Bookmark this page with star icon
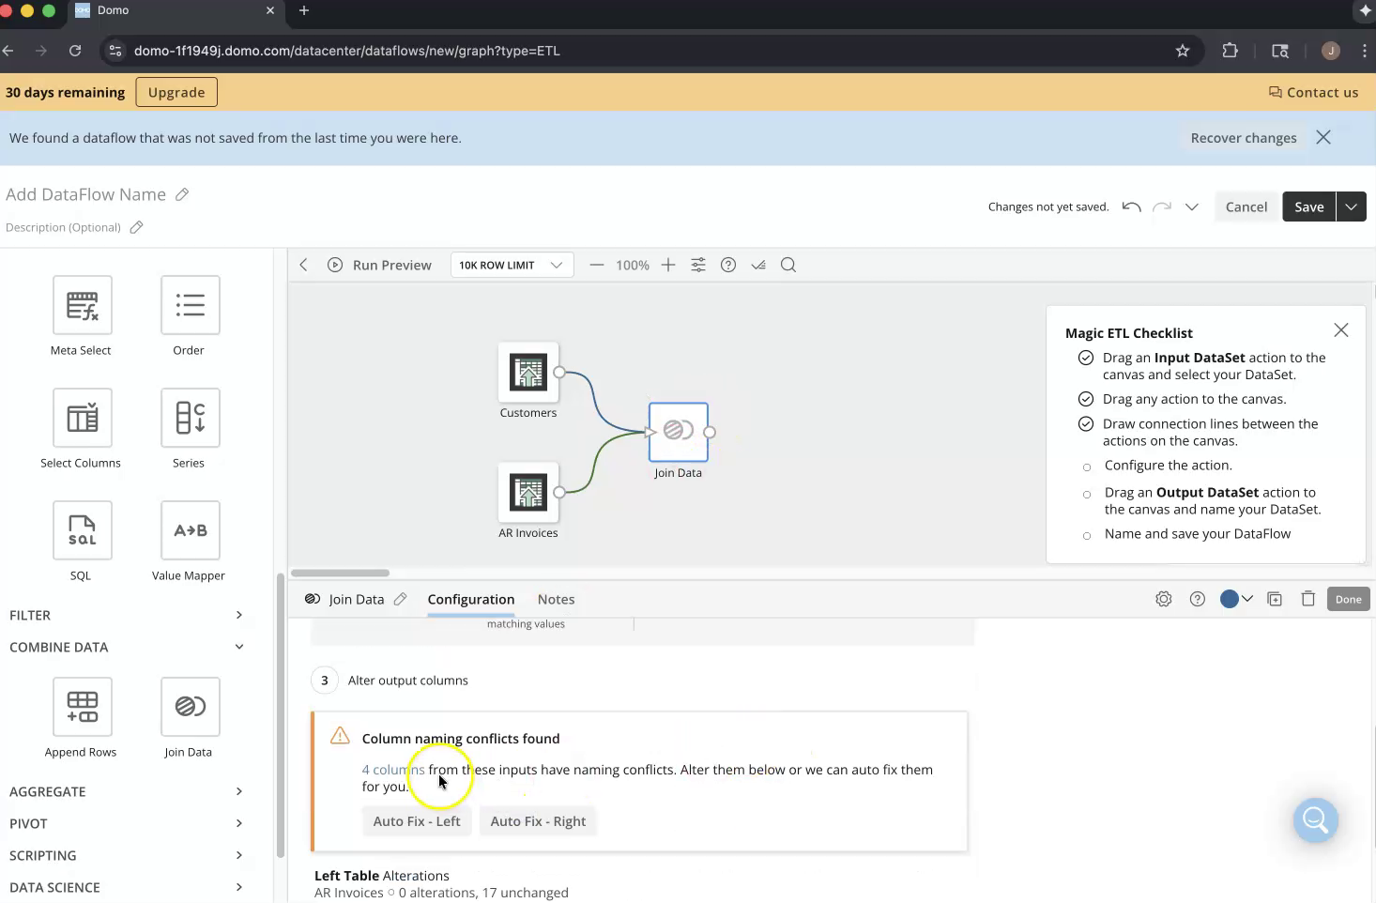Screen dimensions: 1376x903 [1183, 51]
